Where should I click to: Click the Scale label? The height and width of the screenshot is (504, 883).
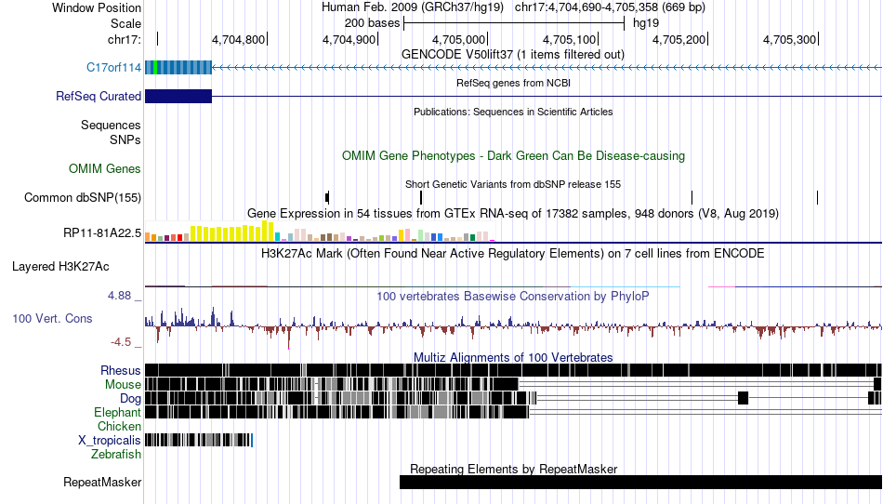coord(125,23)
